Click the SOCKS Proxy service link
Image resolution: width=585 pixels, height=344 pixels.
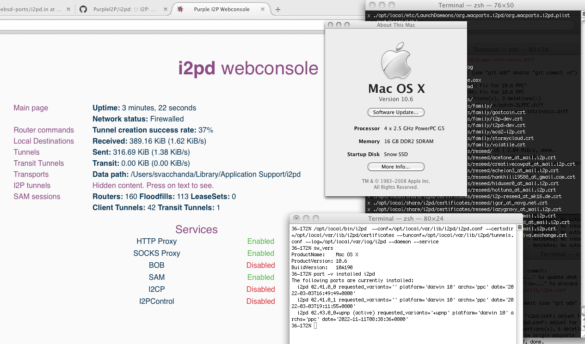[x=156, y=253]
